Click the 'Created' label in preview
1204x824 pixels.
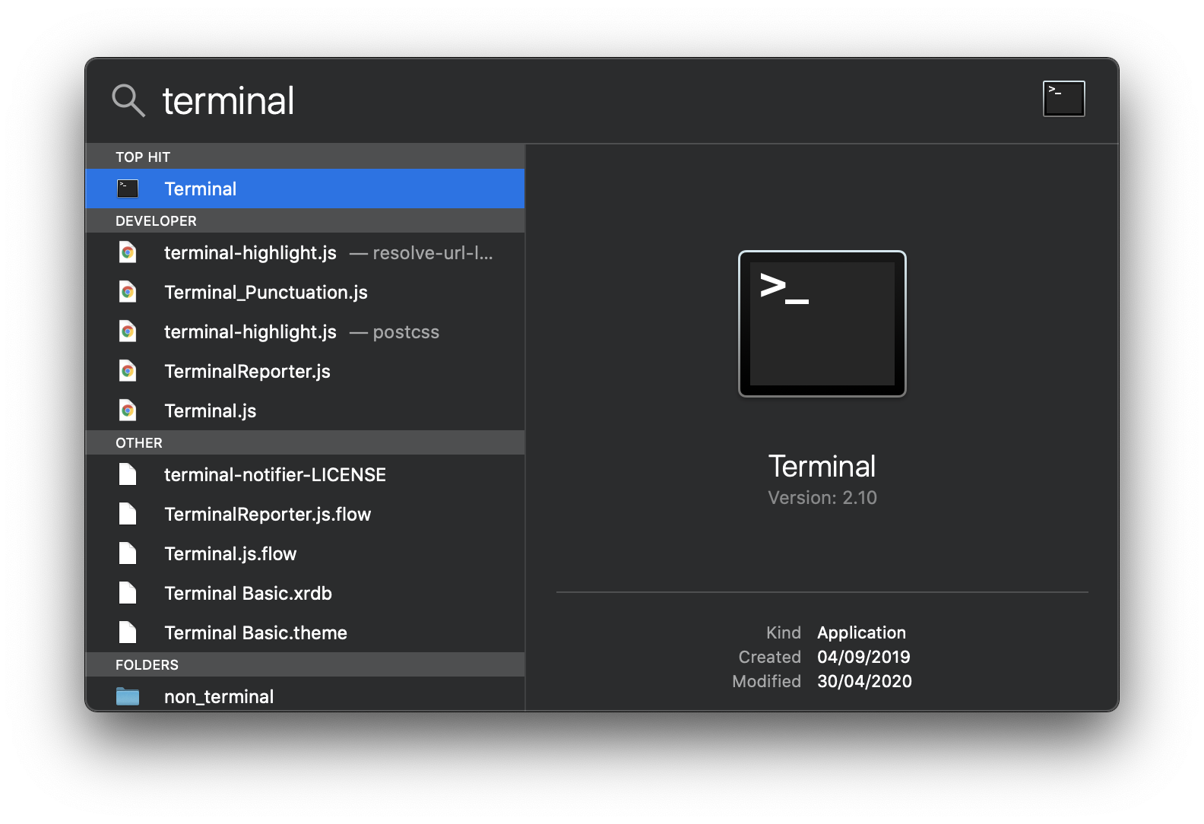click(x=770, y=657)
